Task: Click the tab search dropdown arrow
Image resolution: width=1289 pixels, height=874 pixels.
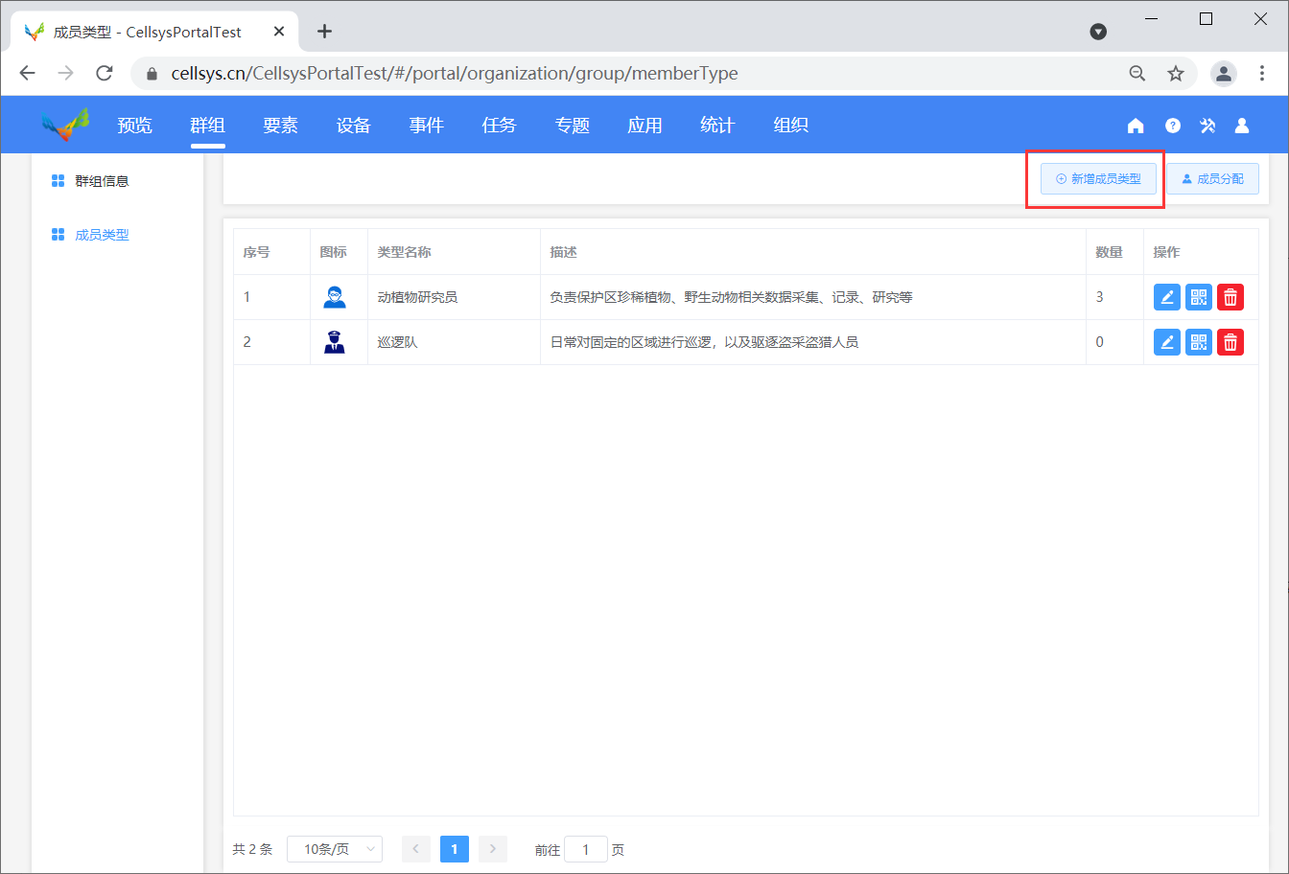Action: [1099, 32]
